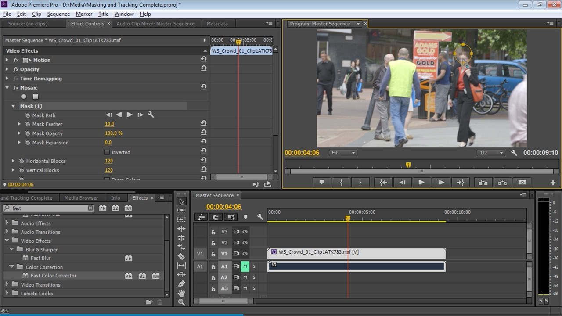Filter effects by Accelerated Effects badge
The width and height of the screenshot is (562, 316).
(103, 208)
